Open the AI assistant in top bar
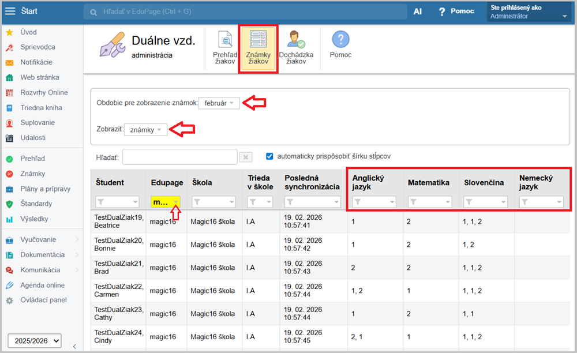The image size is (577, 353). click(418, 11)
